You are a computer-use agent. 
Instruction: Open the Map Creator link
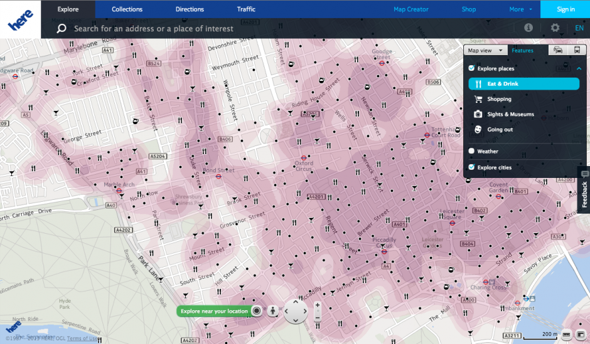411,9
